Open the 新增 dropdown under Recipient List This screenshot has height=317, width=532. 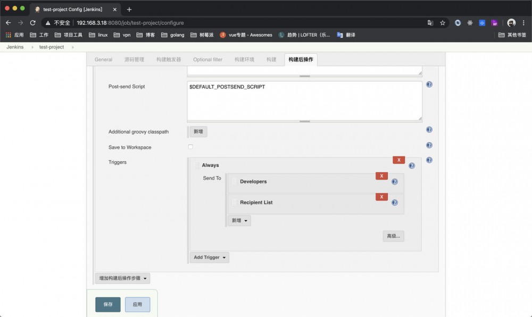pos(239,220)
